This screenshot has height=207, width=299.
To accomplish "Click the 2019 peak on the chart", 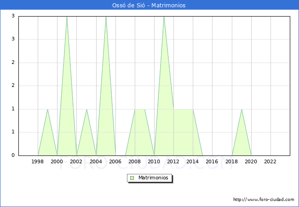I will coord(241,109).
